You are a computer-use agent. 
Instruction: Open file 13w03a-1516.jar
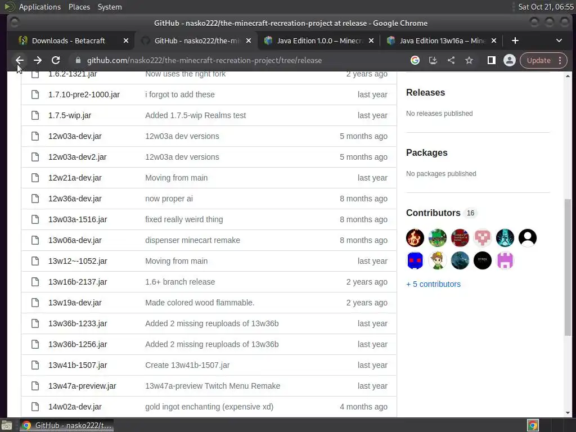[78, 219]
